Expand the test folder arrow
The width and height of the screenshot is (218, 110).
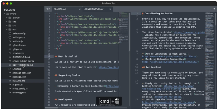click(7, 29)
